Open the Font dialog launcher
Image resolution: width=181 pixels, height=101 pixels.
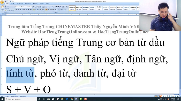[44, 12]
